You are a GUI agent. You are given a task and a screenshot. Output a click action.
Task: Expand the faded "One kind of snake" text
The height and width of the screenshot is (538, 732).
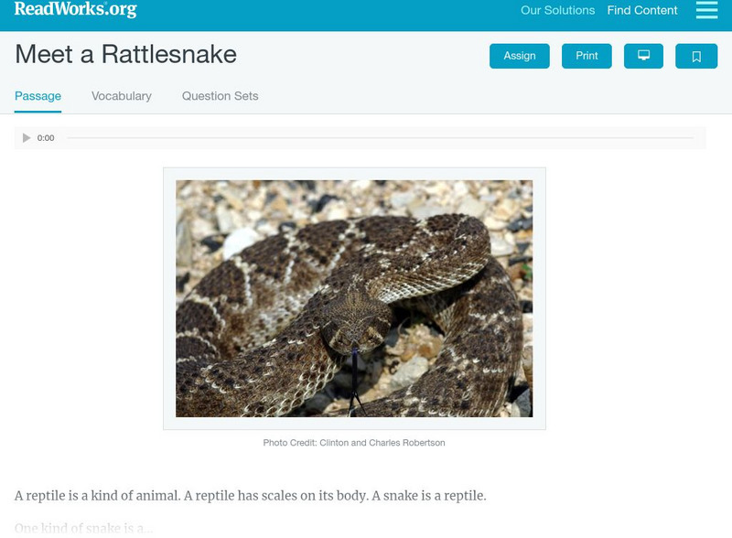tap(83, 528)
